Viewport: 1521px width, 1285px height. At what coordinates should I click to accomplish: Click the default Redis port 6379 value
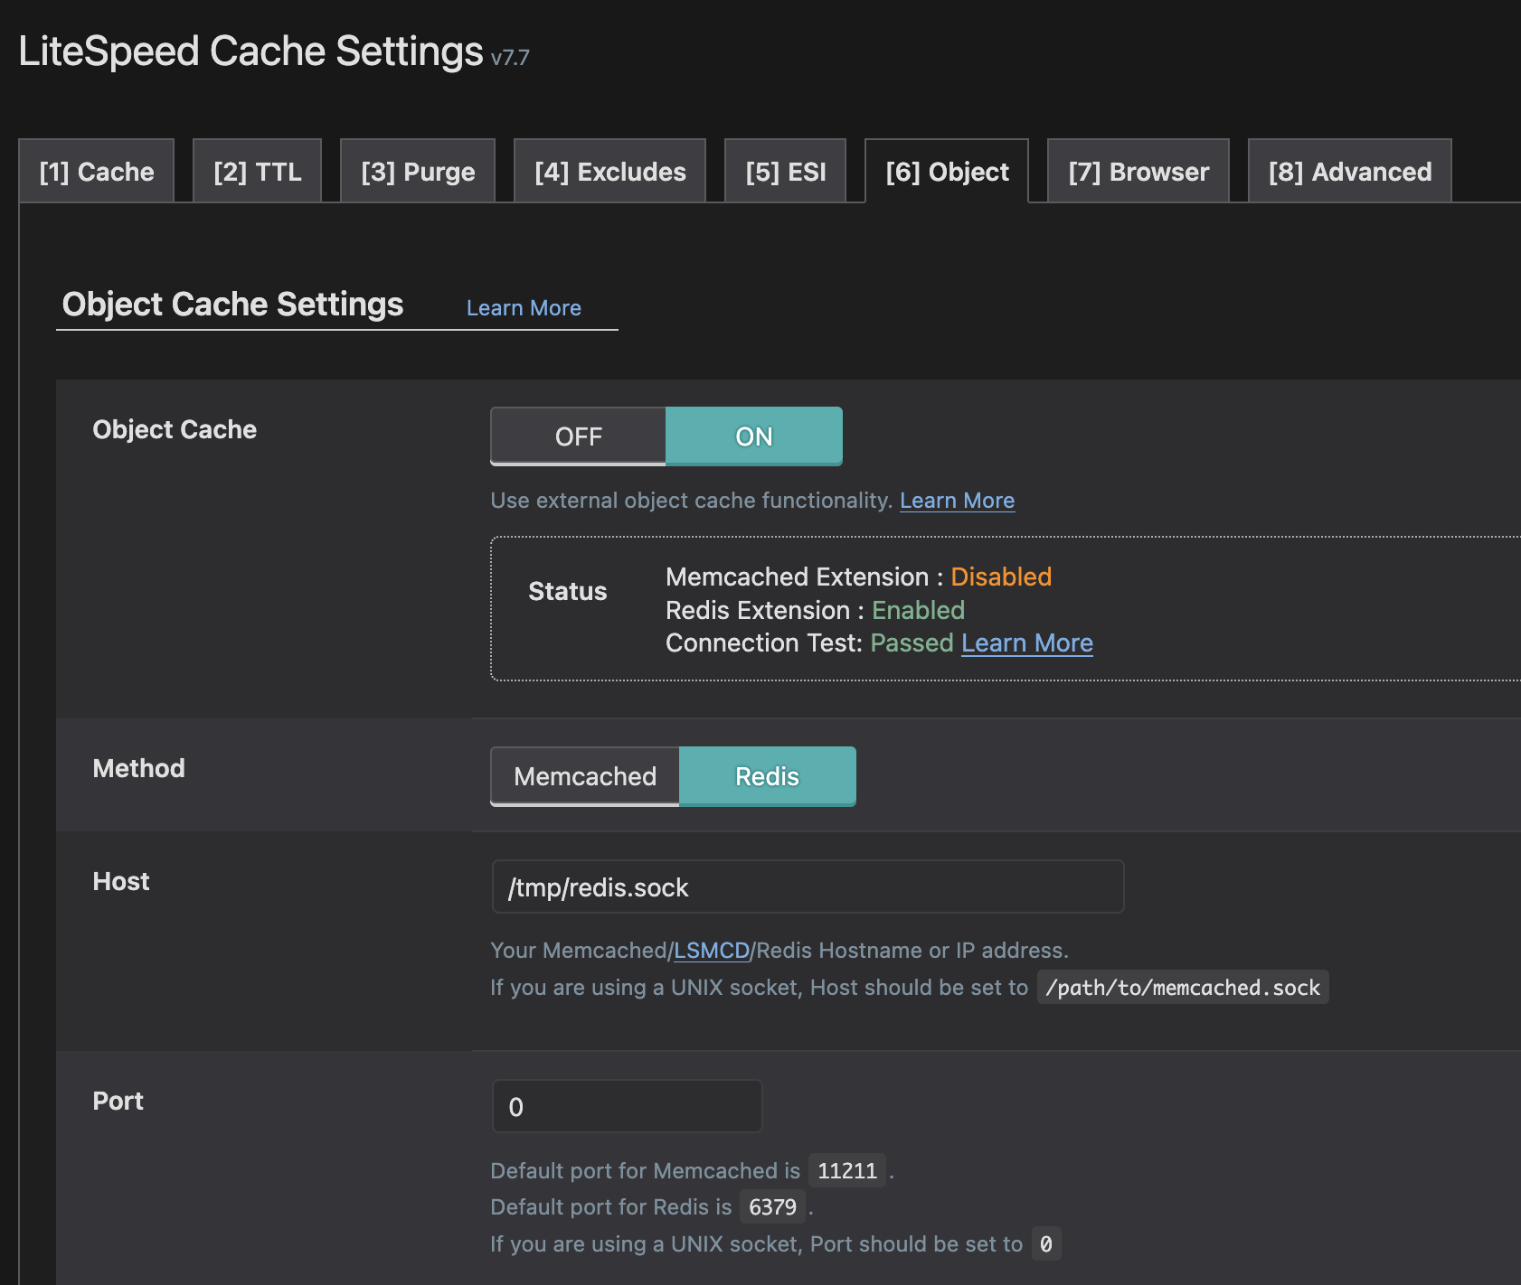[772, 1207]
